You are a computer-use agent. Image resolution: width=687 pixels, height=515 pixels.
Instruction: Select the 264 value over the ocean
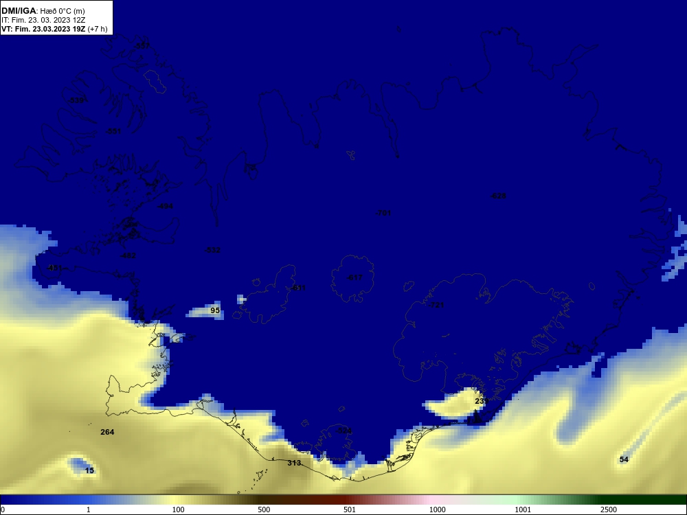pos(107,432)
